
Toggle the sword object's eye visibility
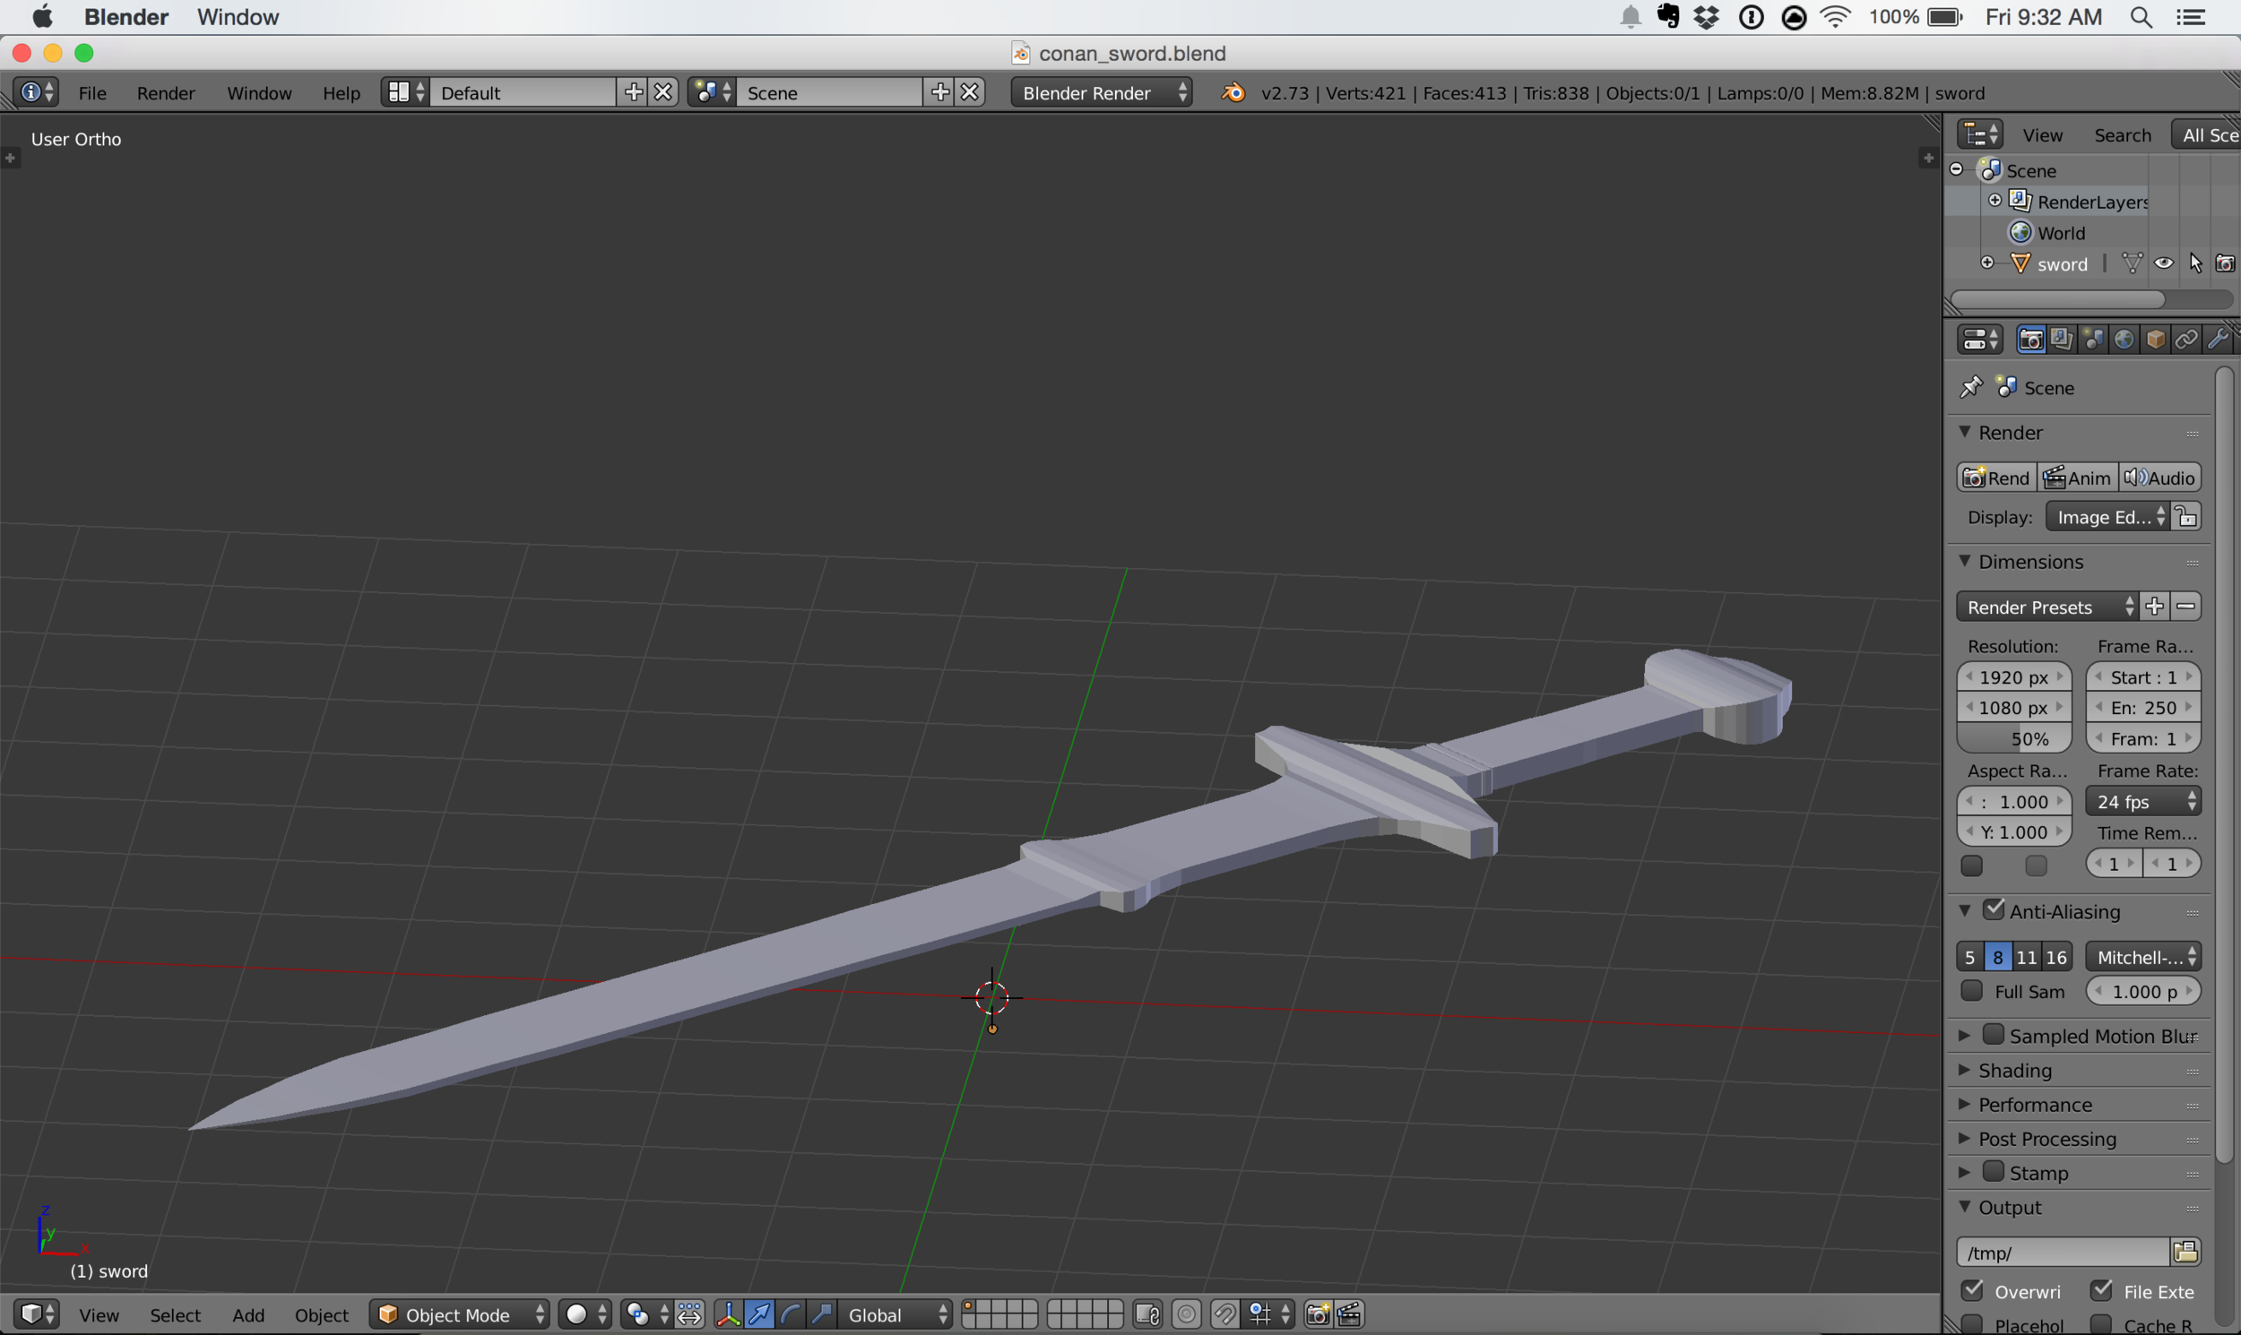click(2165, 263)
